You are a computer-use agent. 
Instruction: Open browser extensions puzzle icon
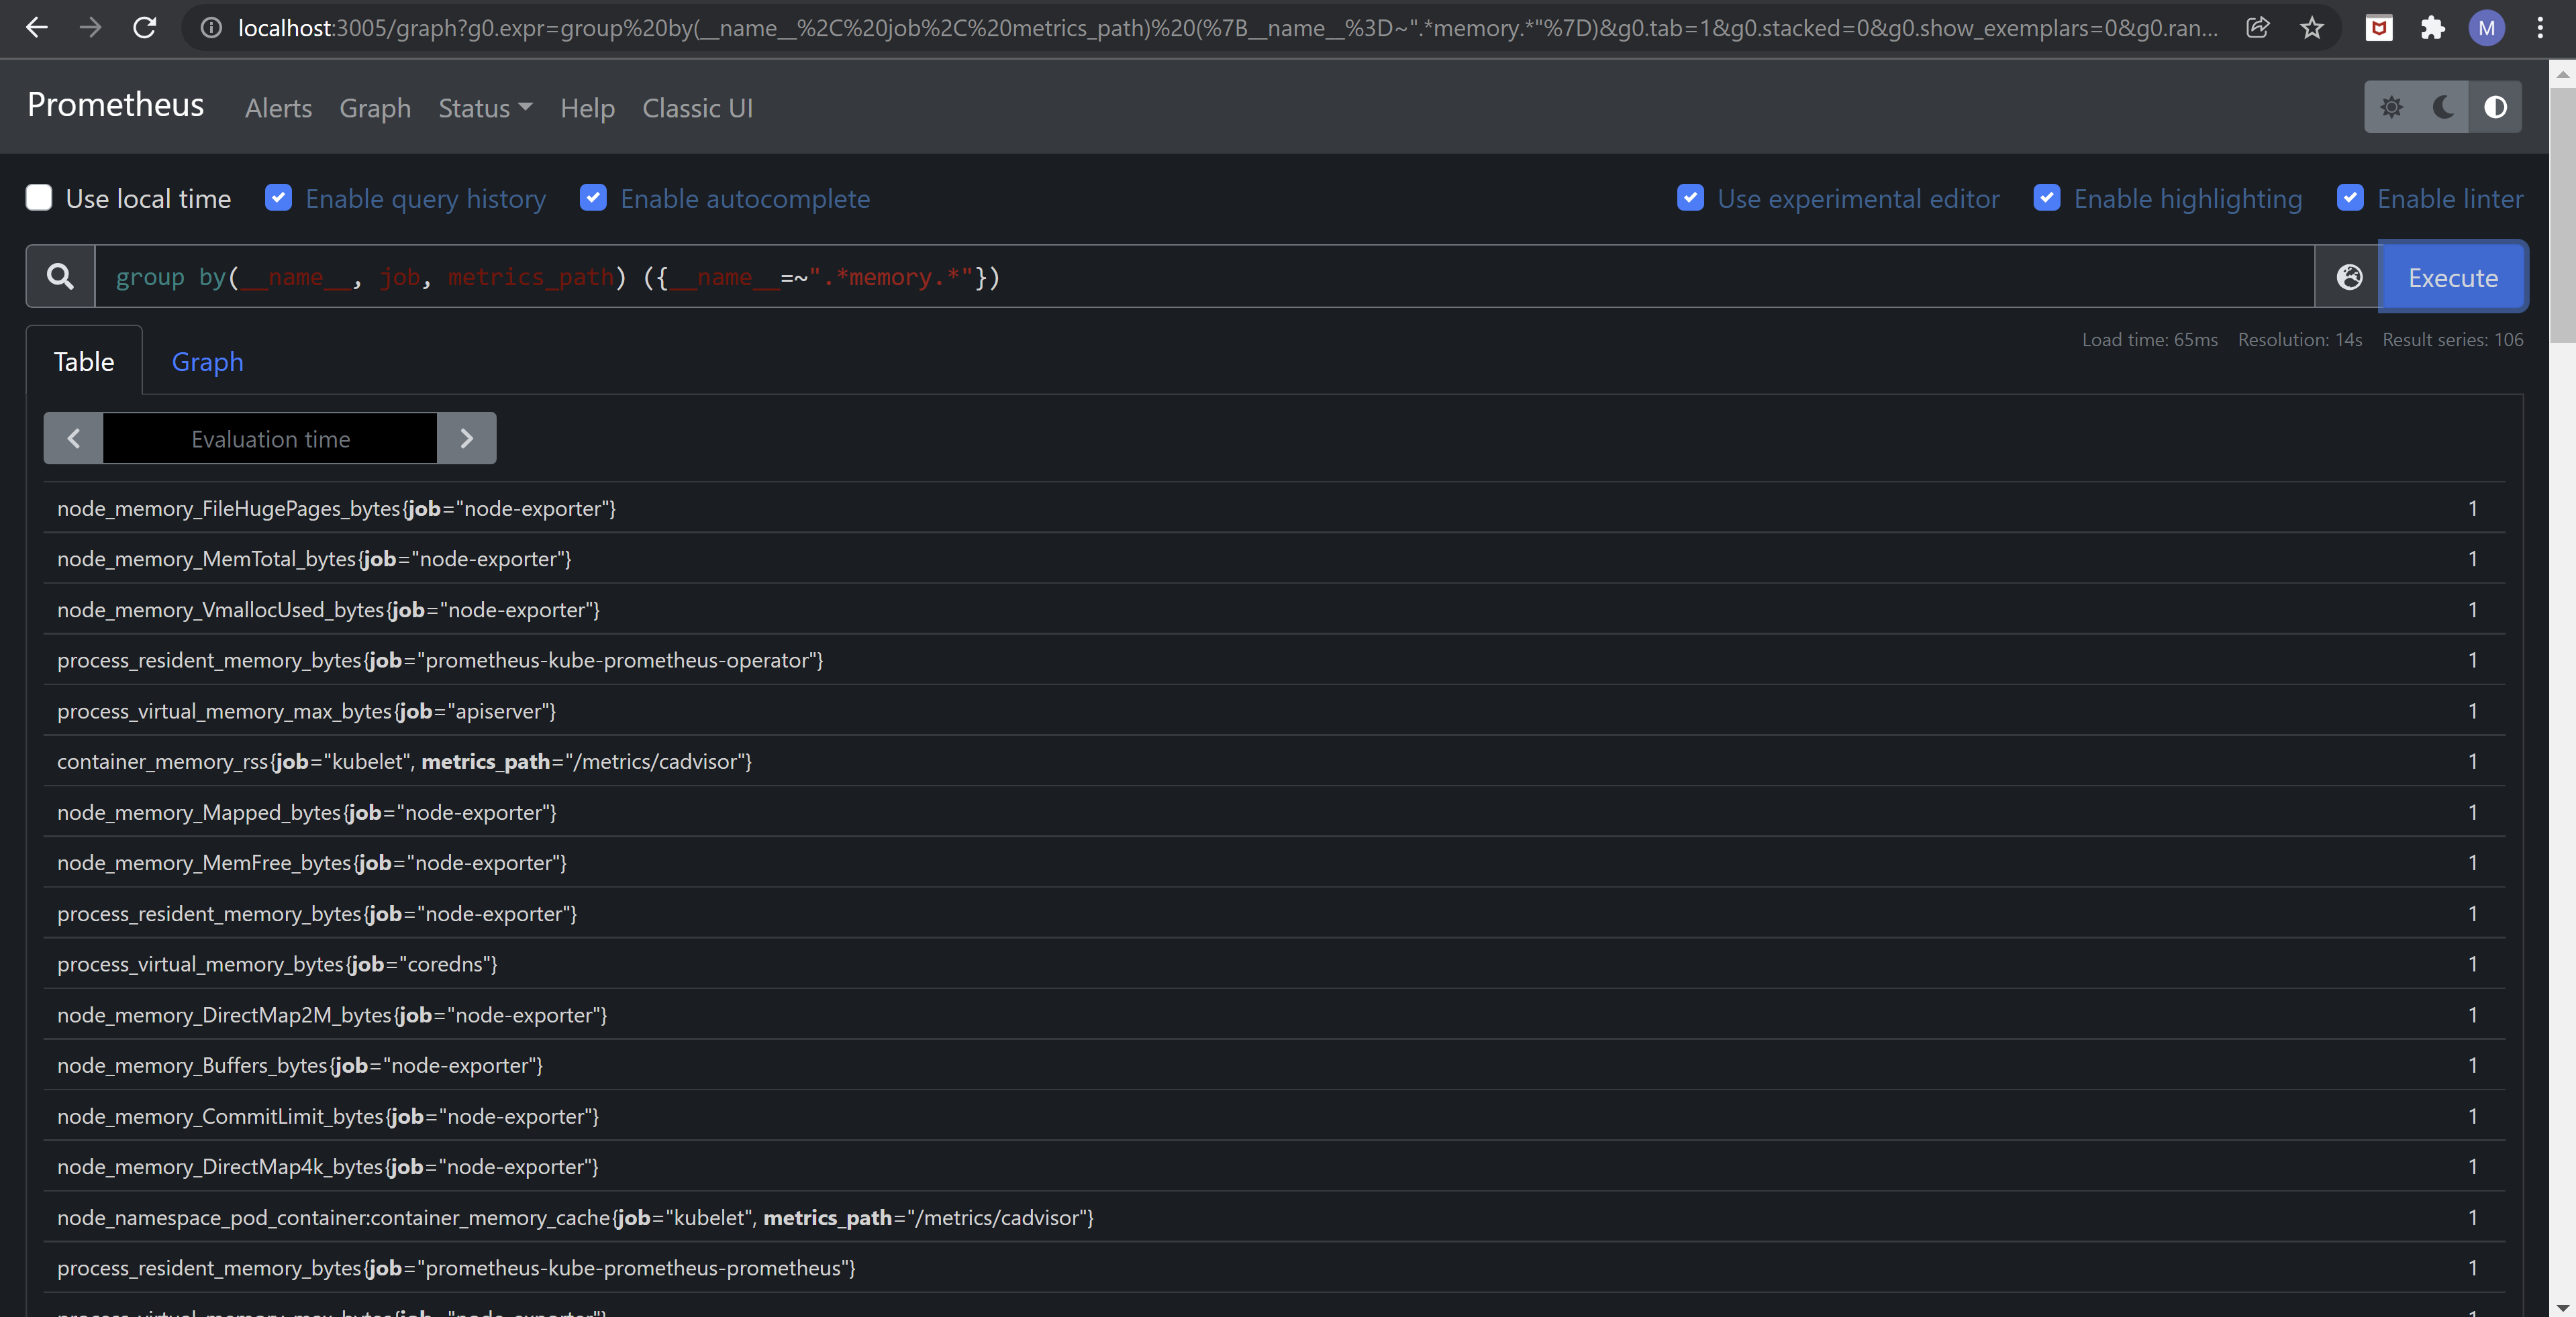(x=2433, y=28)
